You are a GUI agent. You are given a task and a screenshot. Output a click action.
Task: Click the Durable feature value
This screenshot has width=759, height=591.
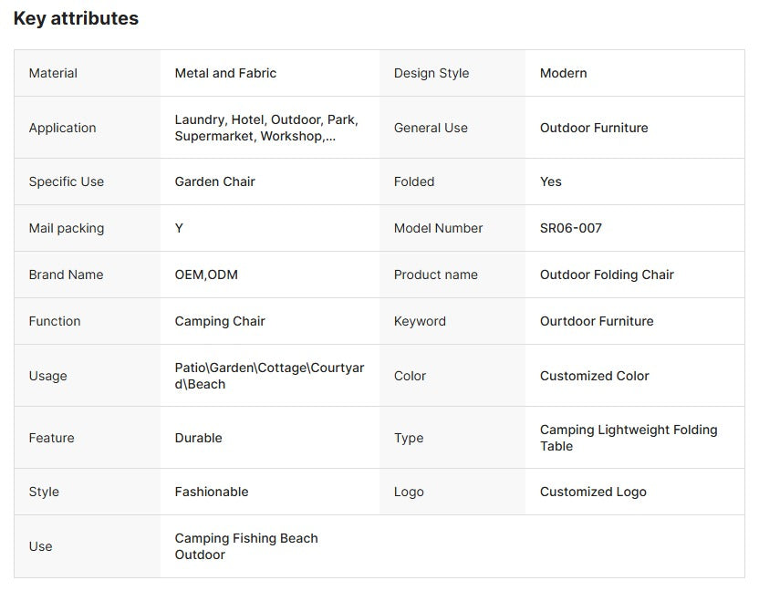(x=198, y=438)
